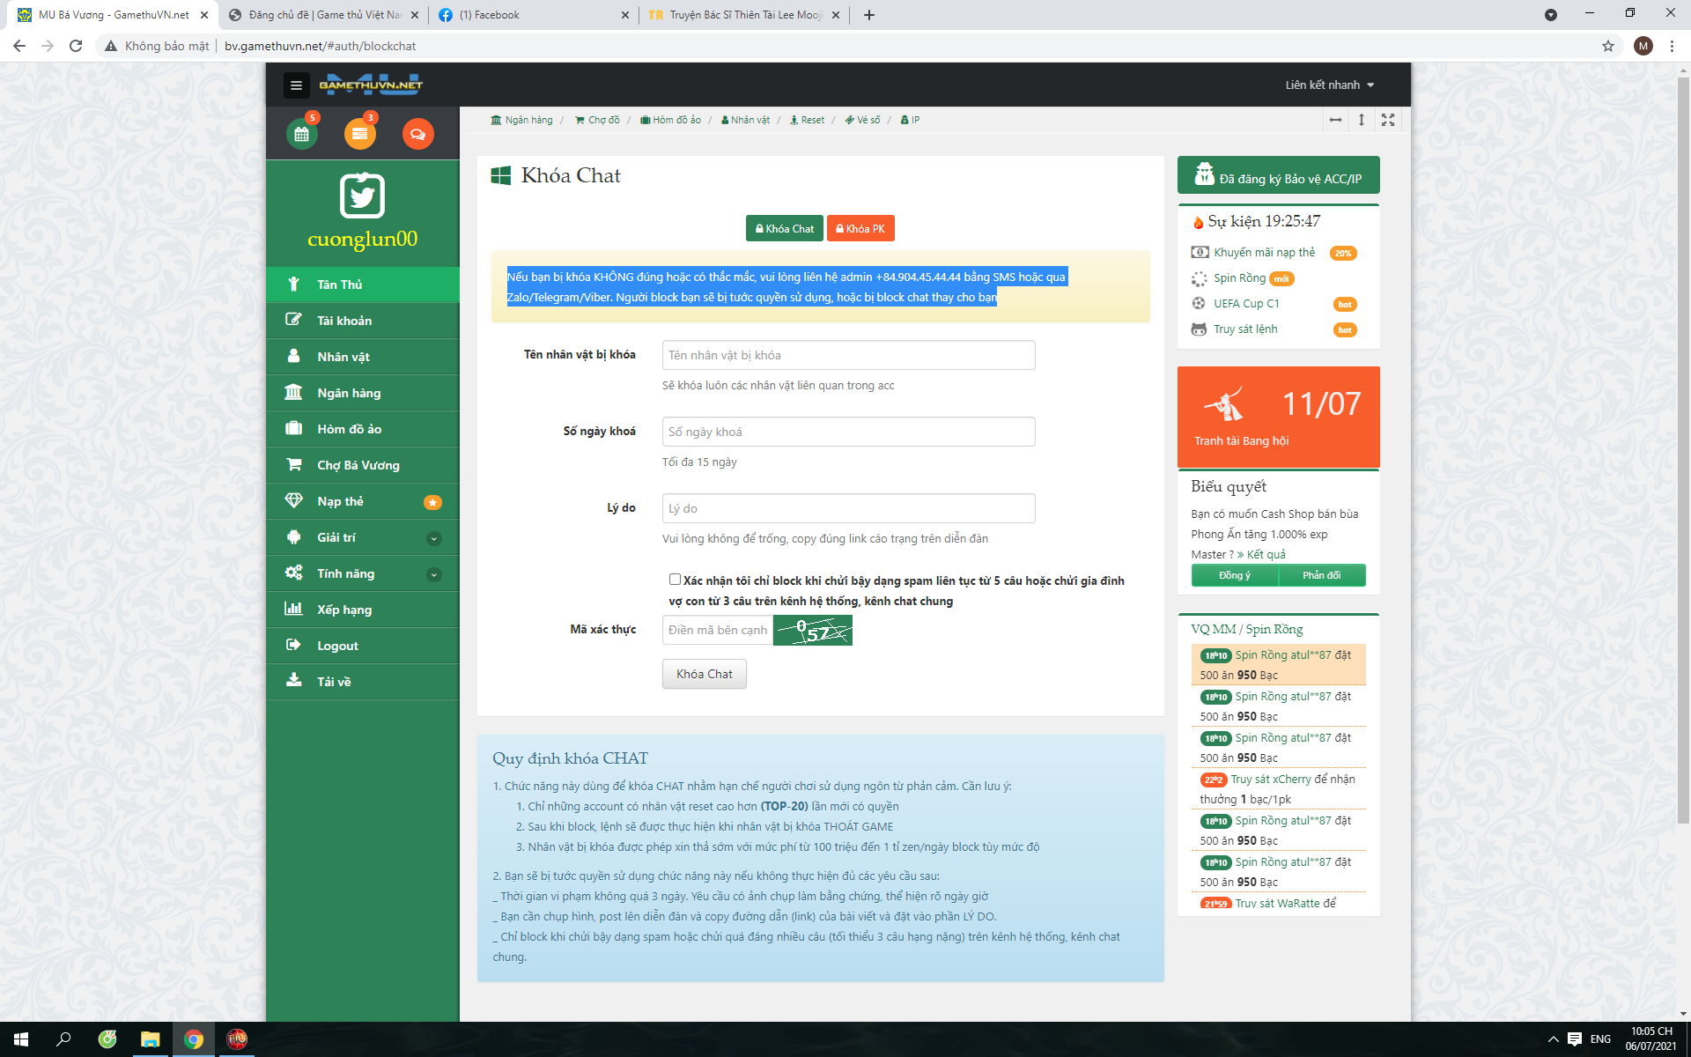
Task: Open the Liên kết nhanh dropdown
Action: (1329, 85)
